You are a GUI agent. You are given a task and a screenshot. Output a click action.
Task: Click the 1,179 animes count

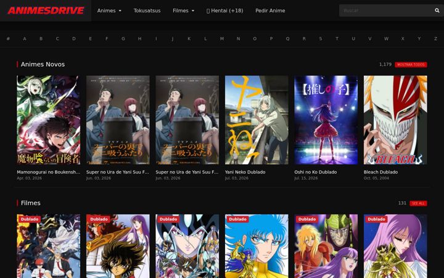[x=385, y=64]
